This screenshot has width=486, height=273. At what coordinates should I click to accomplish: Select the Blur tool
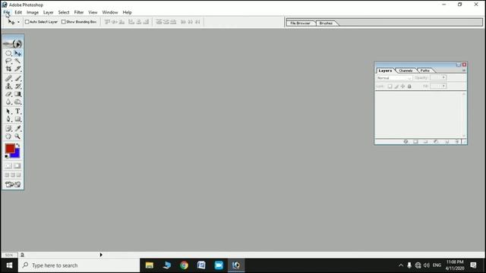click(x=8, y=102)
